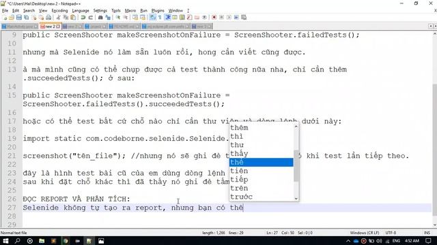Click editor scrollbar's down arrow
This screenshot has height=245, width=437.
(434, 225)
